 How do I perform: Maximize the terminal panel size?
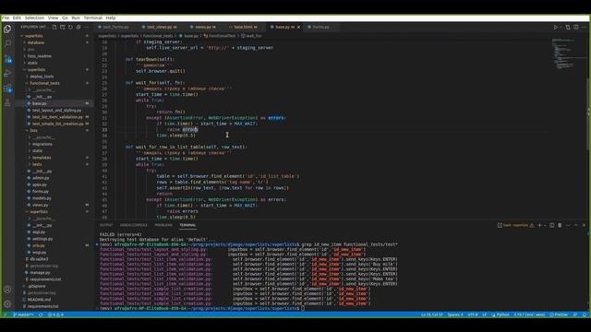point(576,225)
